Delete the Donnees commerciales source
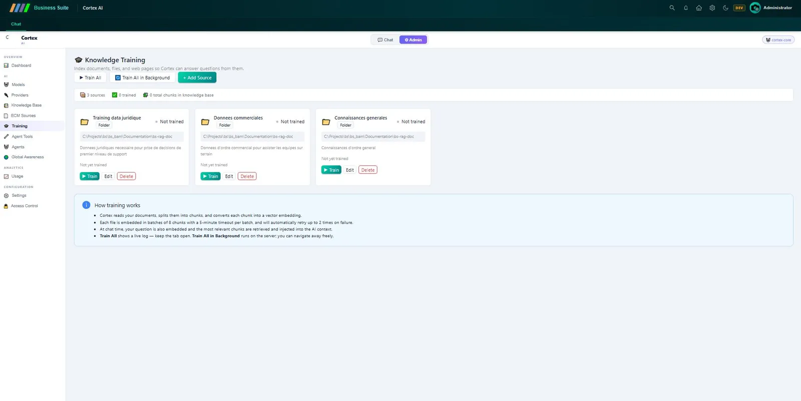 [247, 176]
